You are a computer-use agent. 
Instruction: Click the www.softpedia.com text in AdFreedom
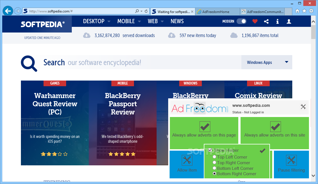251,105
